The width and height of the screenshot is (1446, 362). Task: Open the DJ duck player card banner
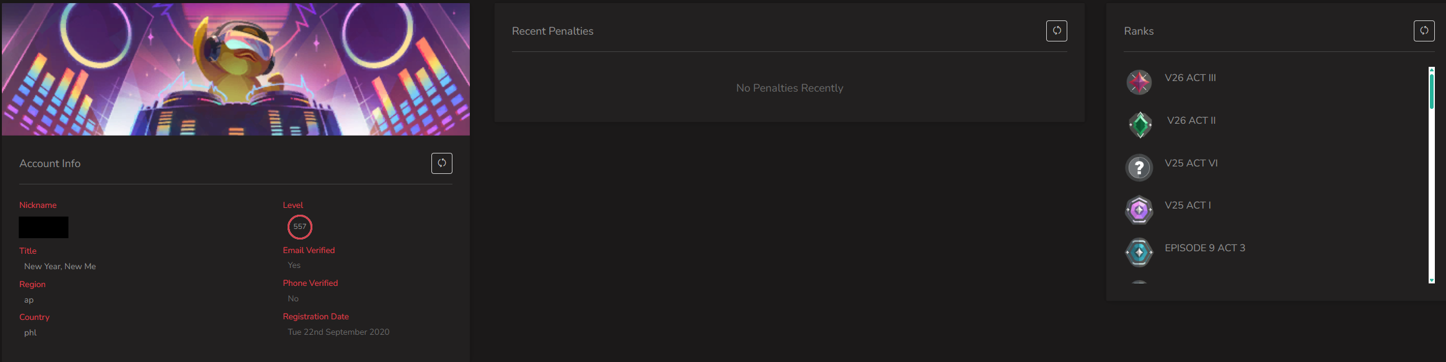click(236, 69)
